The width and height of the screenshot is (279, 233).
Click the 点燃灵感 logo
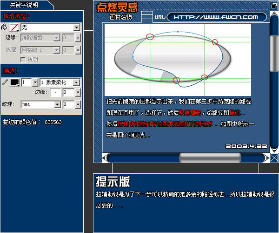click(116, 7)
